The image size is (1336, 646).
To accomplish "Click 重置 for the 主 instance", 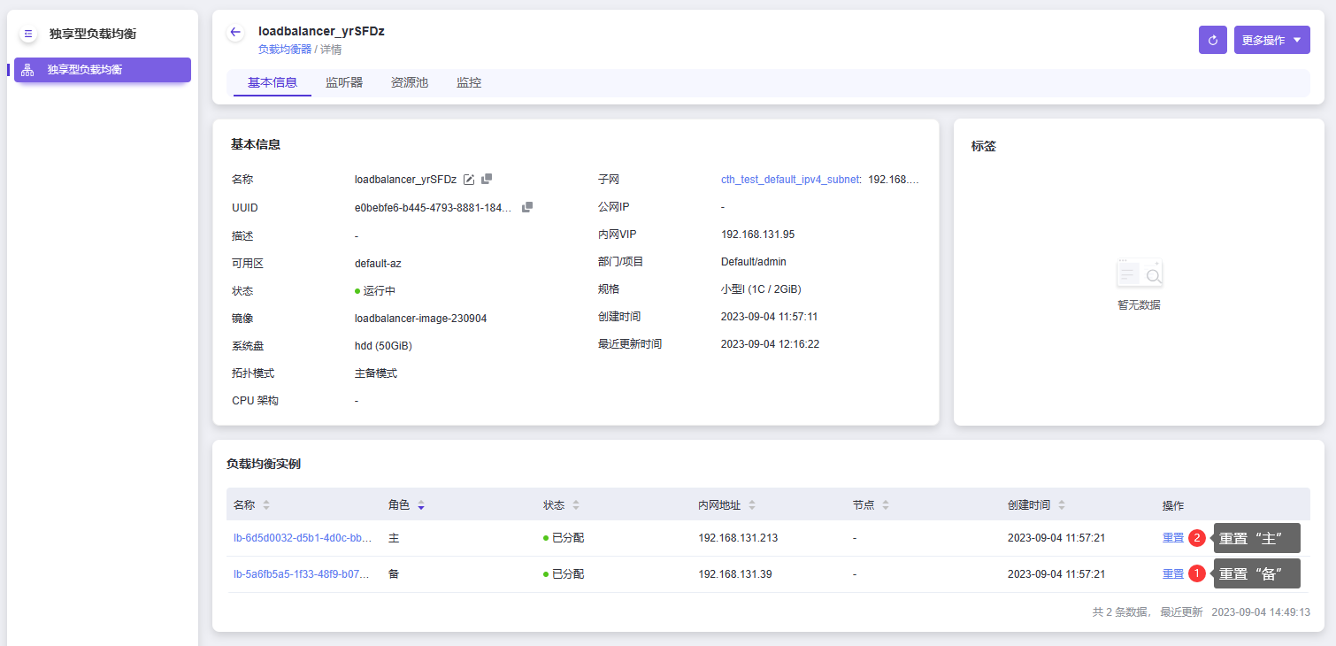I will pyautogui.click(x=1172, y=538).
